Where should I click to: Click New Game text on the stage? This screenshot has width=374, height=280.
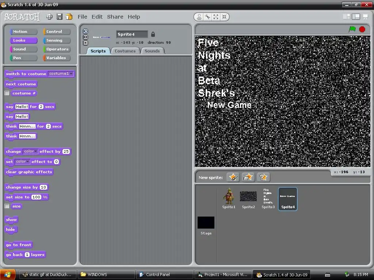229,105
